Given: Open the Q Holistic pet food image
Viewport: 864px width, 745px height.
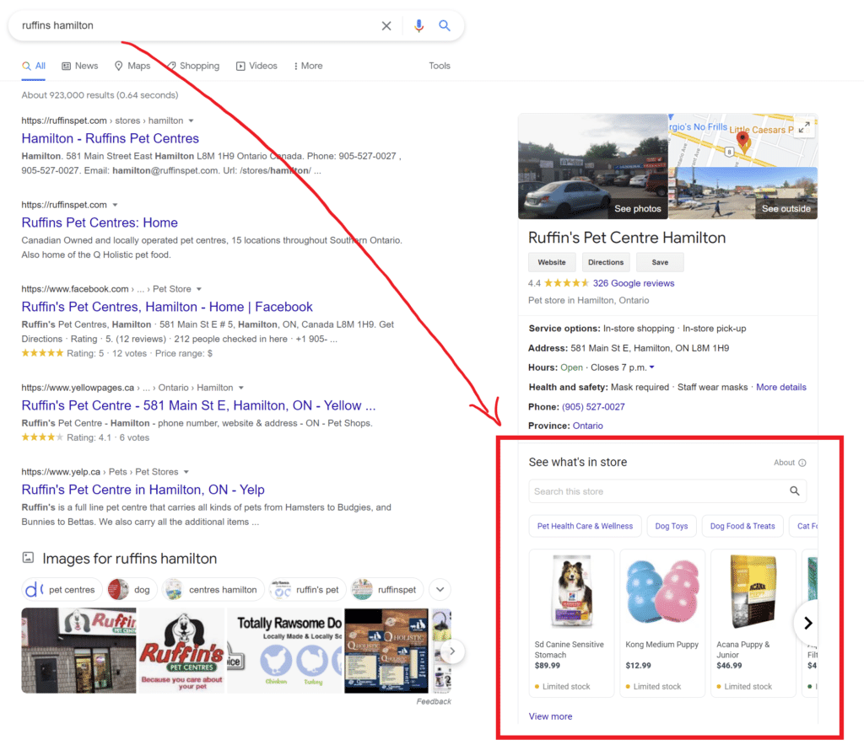Looking at the screenshot, I should pos(386,651).
